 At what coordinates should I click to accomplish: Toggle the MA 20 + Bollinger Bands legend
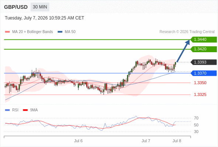click(33, 32)
